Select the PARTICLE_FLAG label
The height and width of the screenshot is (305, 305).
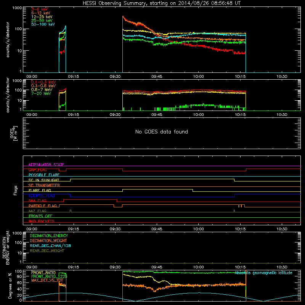pyautogui.click(x=43, y=205)
